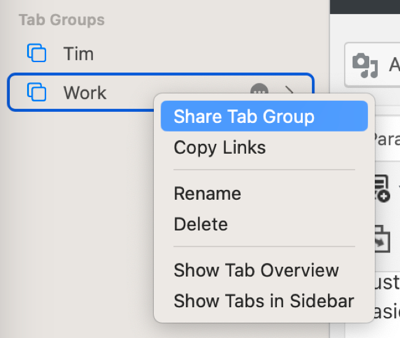Click the Tim tab group icon
The height and width of the screenshot is (338, 400).
tap(37, 53)
